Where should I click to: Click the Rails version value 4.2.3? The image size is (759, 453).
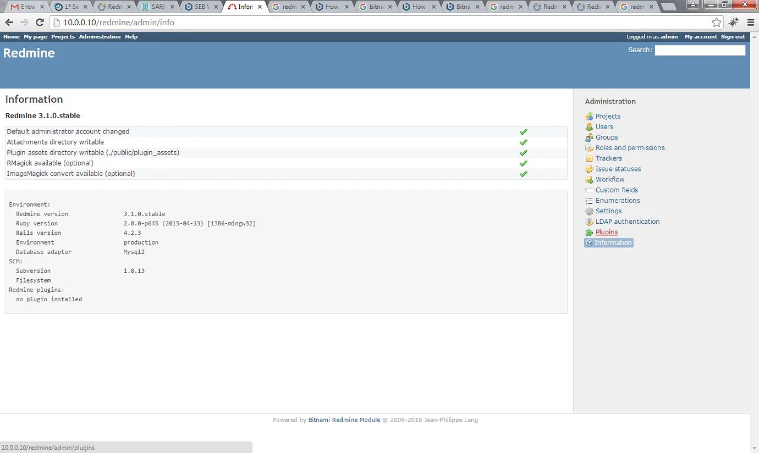tap(133, 233)
